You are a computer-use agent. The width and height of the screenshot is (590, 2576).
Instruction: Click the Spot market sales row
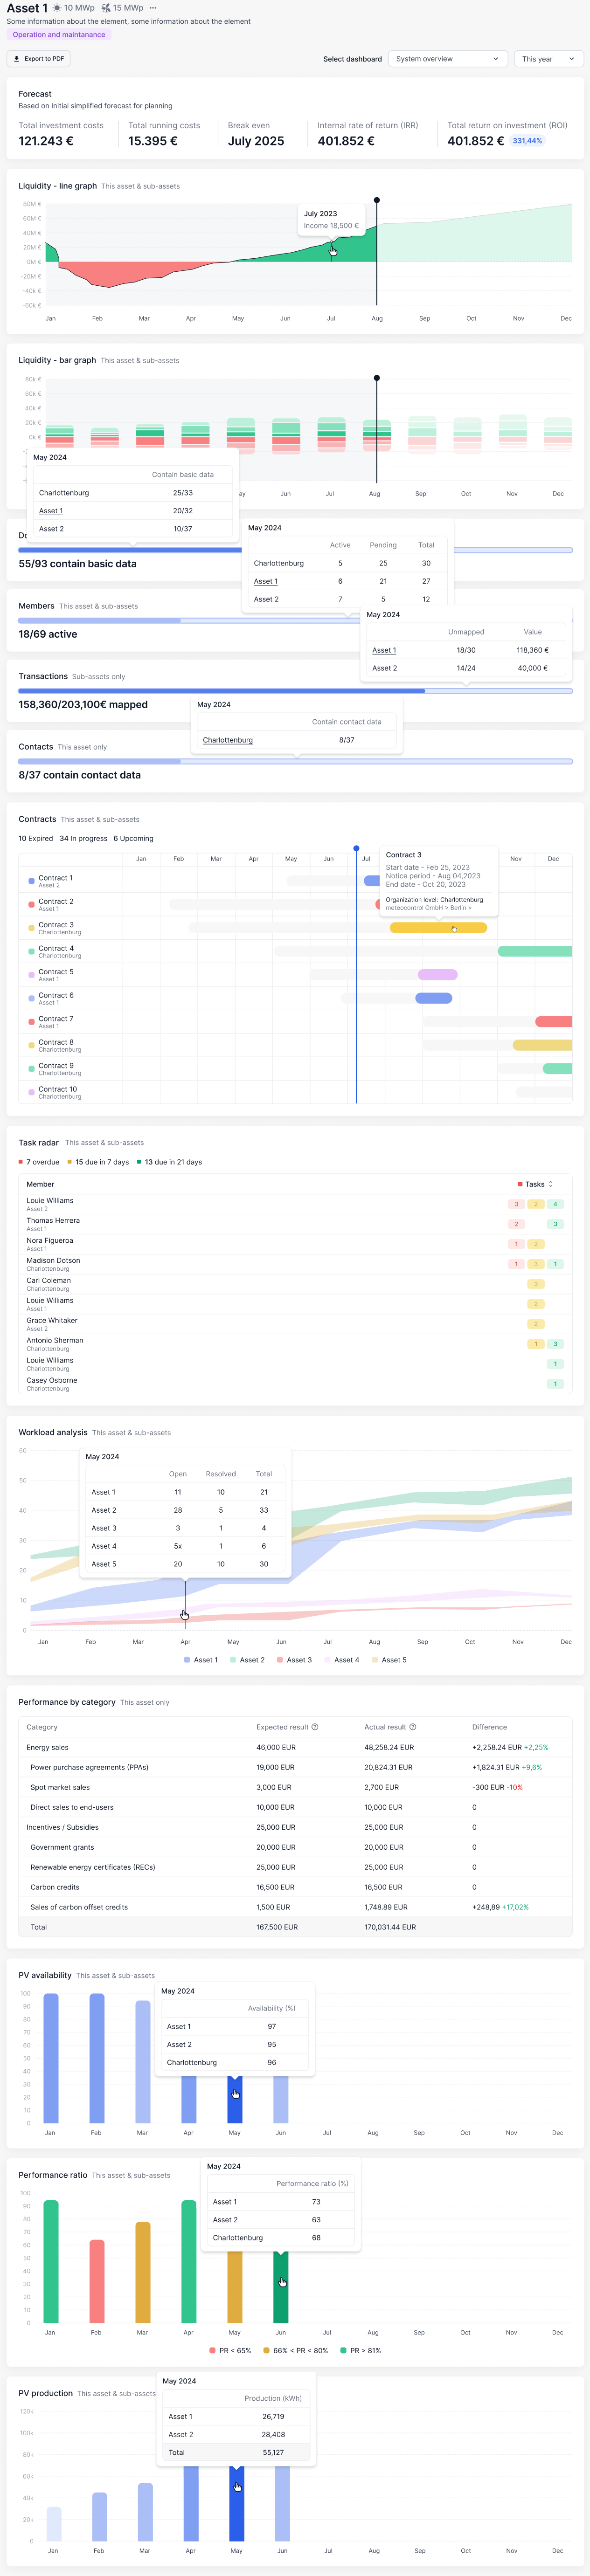pos(295,1787)
